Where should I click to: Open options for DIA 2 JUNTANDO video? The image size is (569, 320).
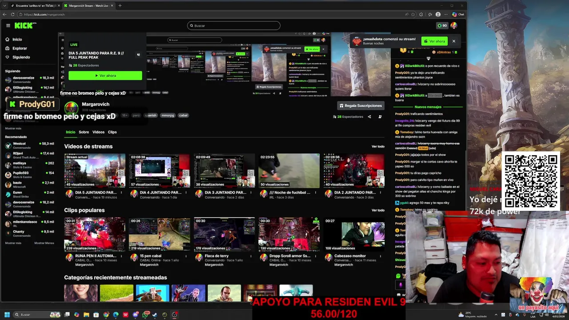[381, 193]
